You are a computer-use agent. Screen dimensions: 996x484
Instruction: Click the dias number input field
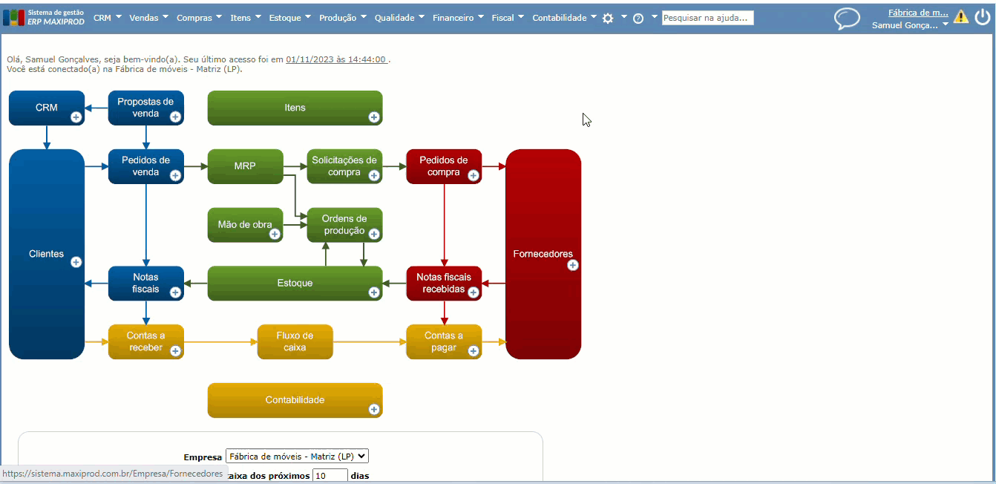(x=330, y=475)
